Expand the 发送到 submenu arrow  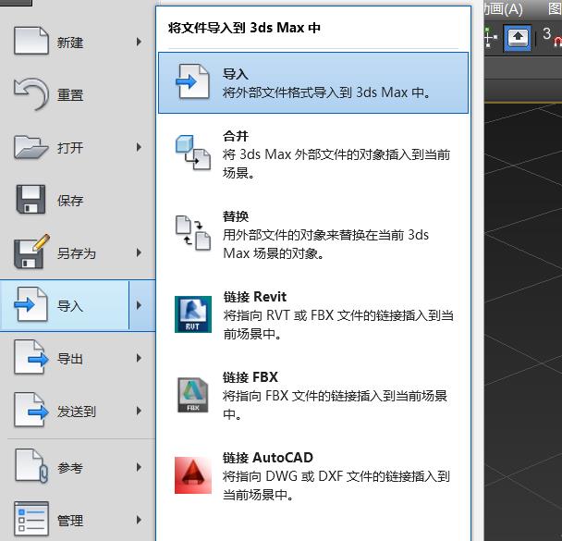coord(139,411)
